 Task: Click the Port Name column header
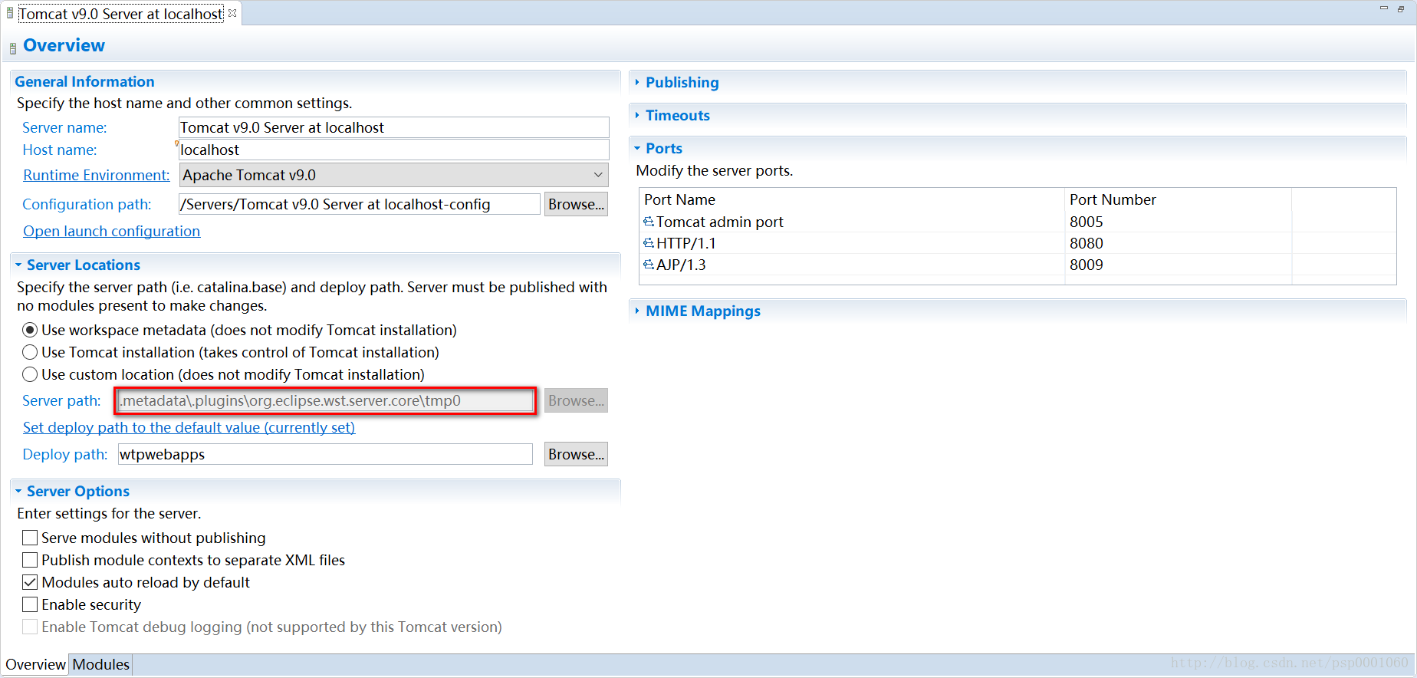(852, 199)
